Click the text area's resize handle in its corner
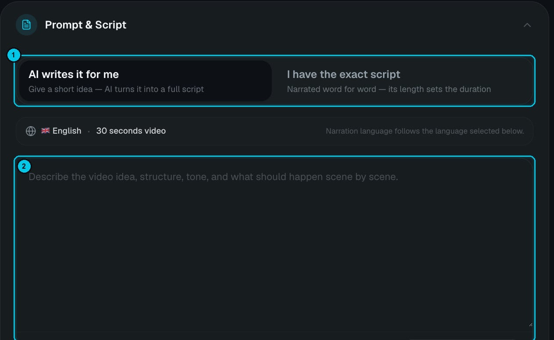554x340 pixels. coord(530,324)
